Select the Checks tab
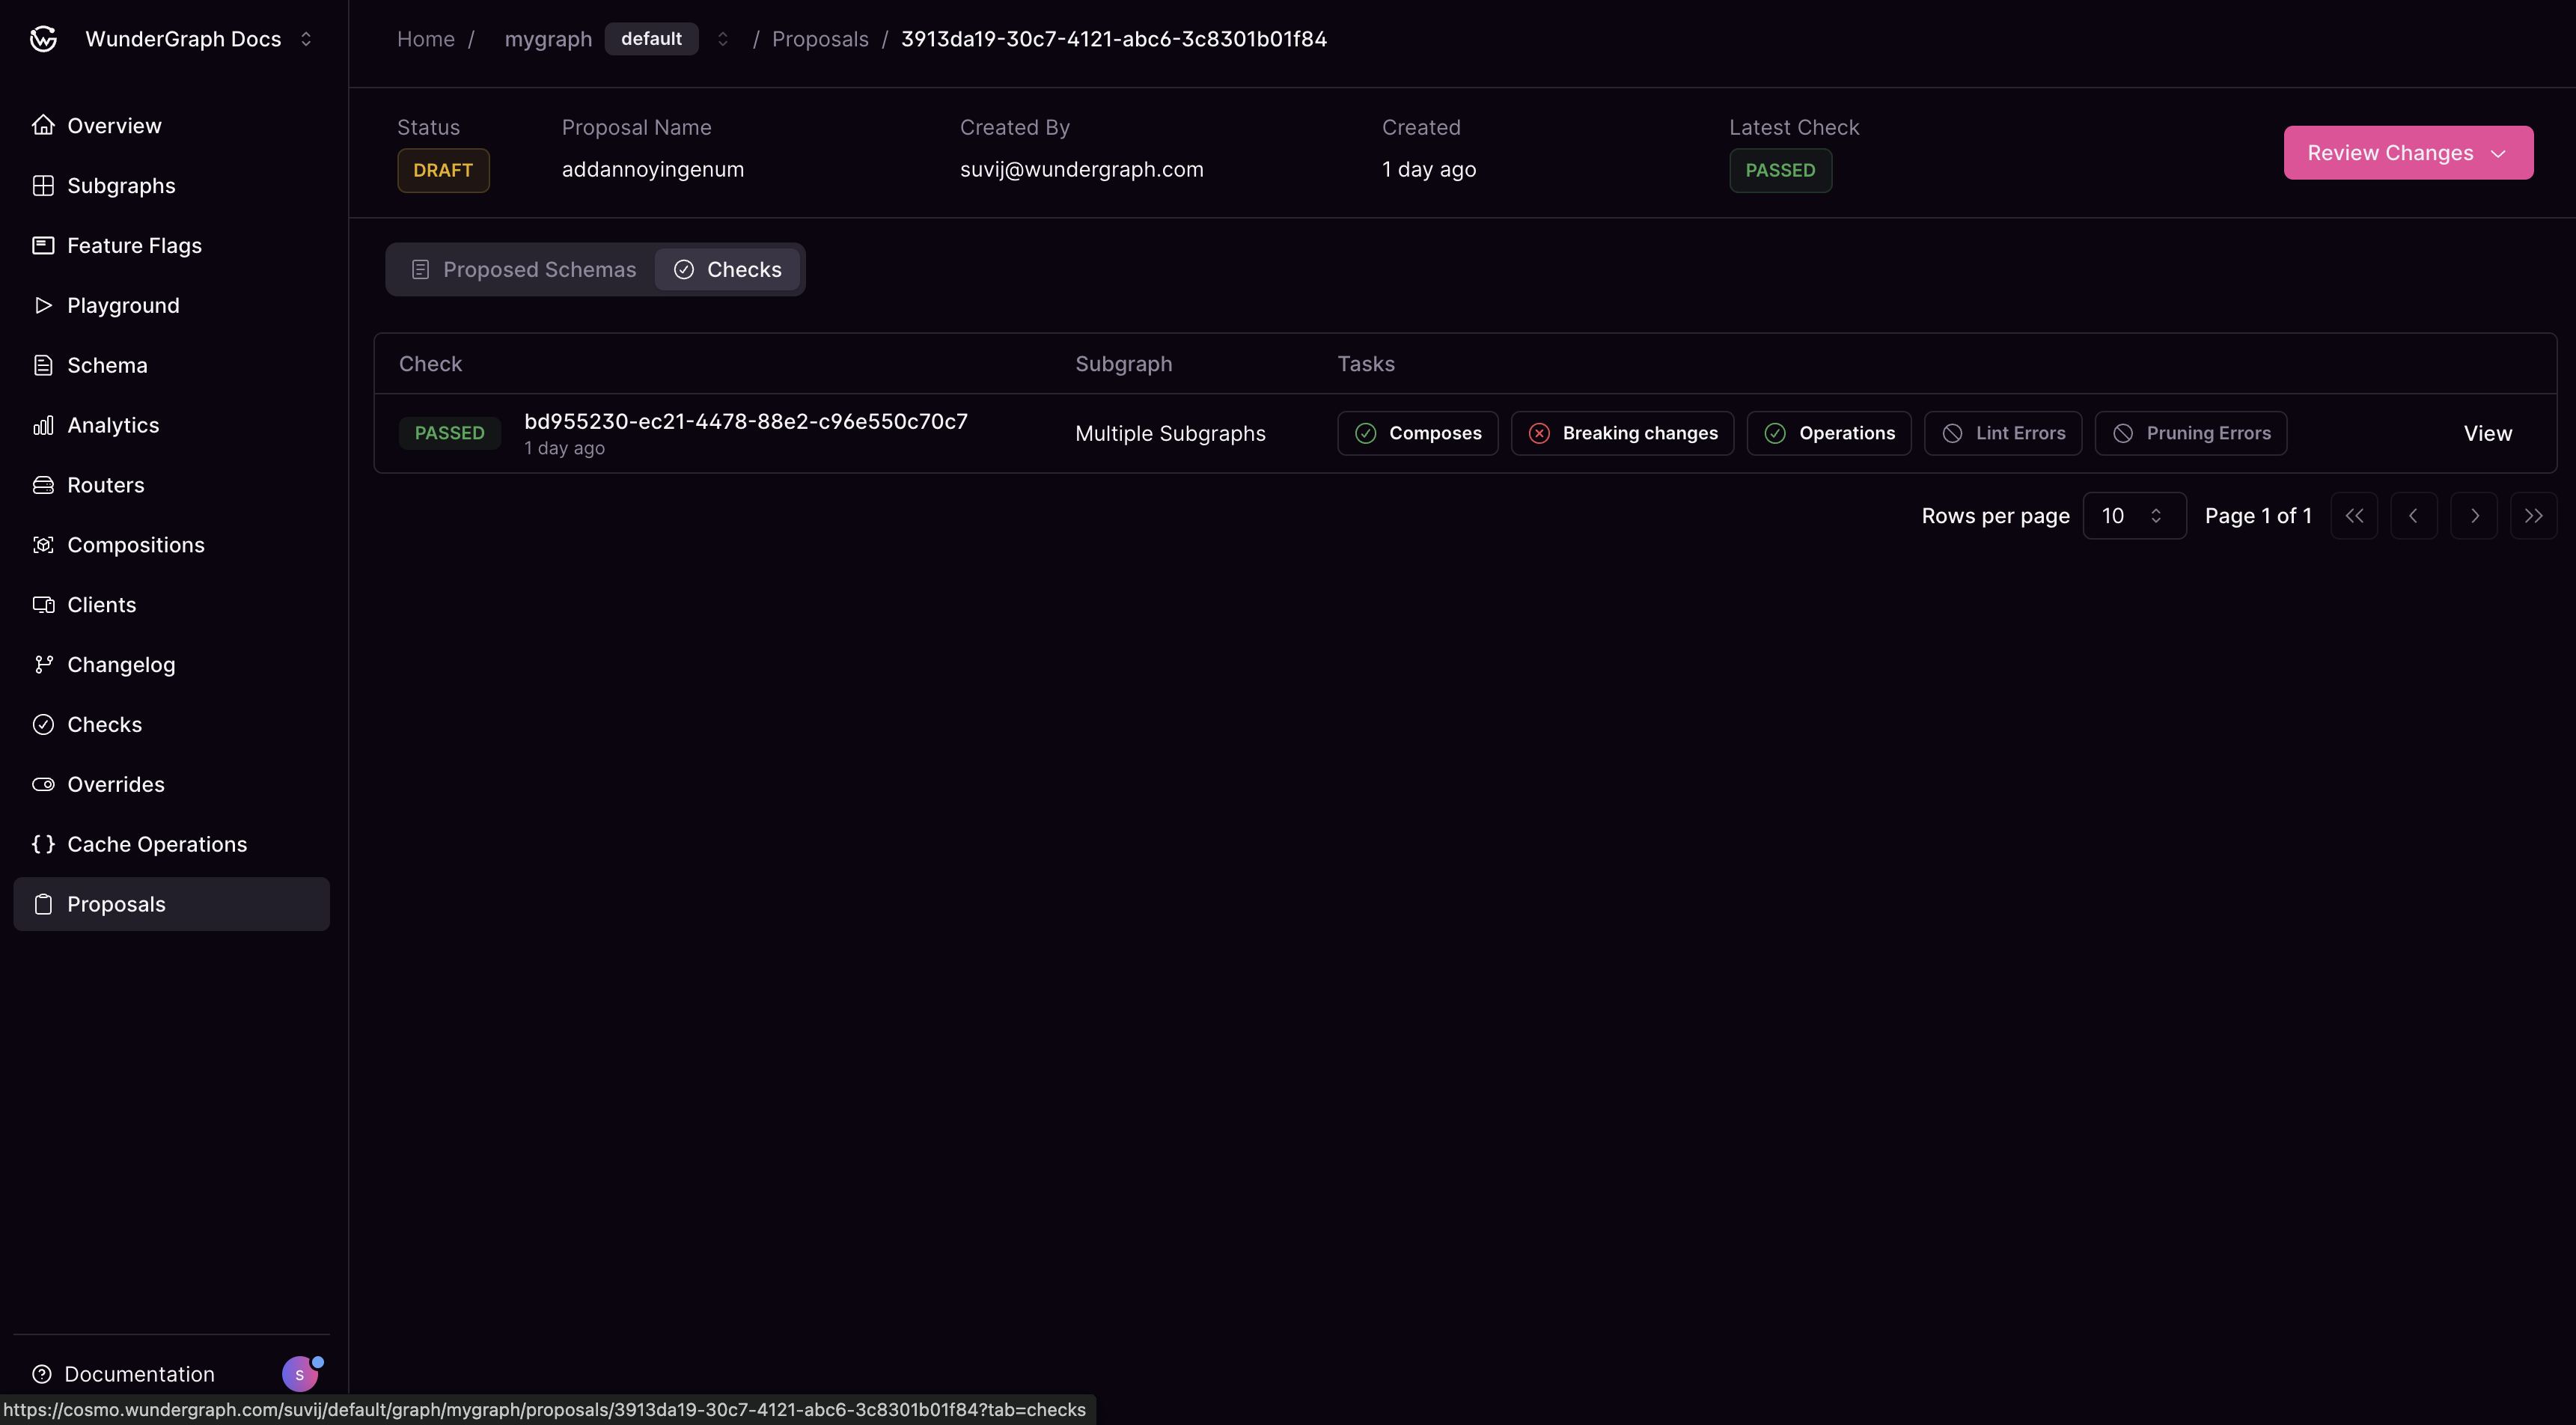This screenshot has height=1425, width=2576. coord(728,269)
